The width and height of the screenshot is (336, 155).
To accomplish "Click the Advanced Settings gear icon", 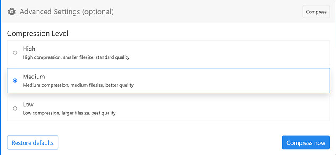I will click(x=12, y=12).
